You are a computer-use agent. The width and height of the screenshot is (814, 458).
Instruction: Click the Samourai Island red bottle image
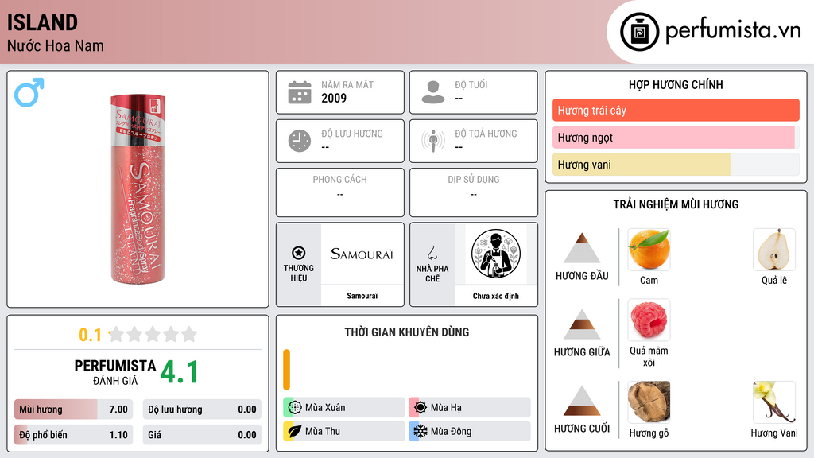coord(138,189)
